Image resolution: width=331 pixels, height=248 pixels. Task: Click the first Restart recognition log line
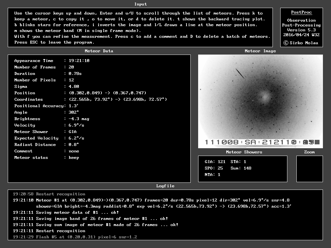pos(49,194)
